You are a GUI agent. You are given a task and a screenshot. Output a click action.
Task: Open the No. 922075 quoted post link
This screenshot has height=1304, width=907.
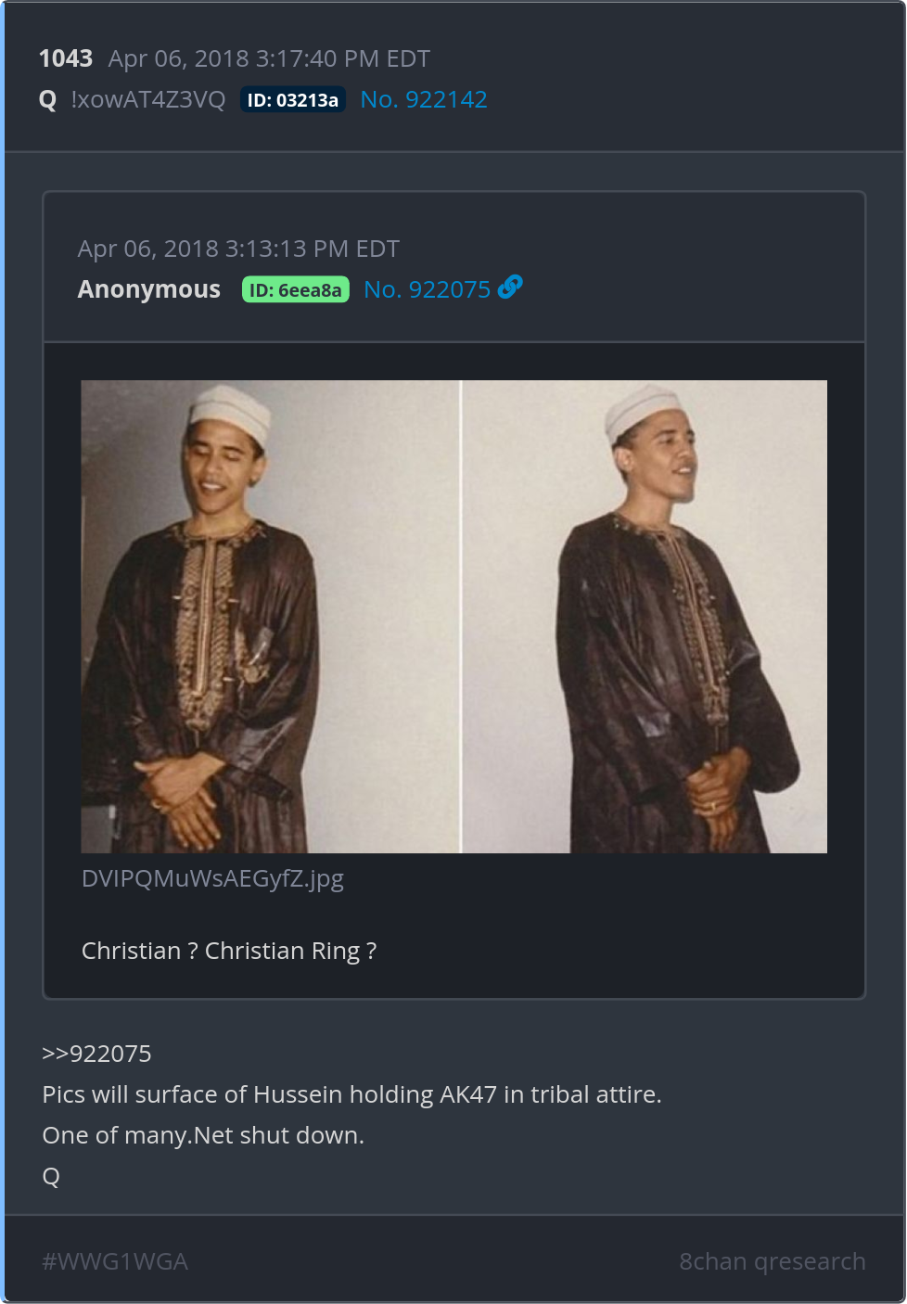pos(427,289)
